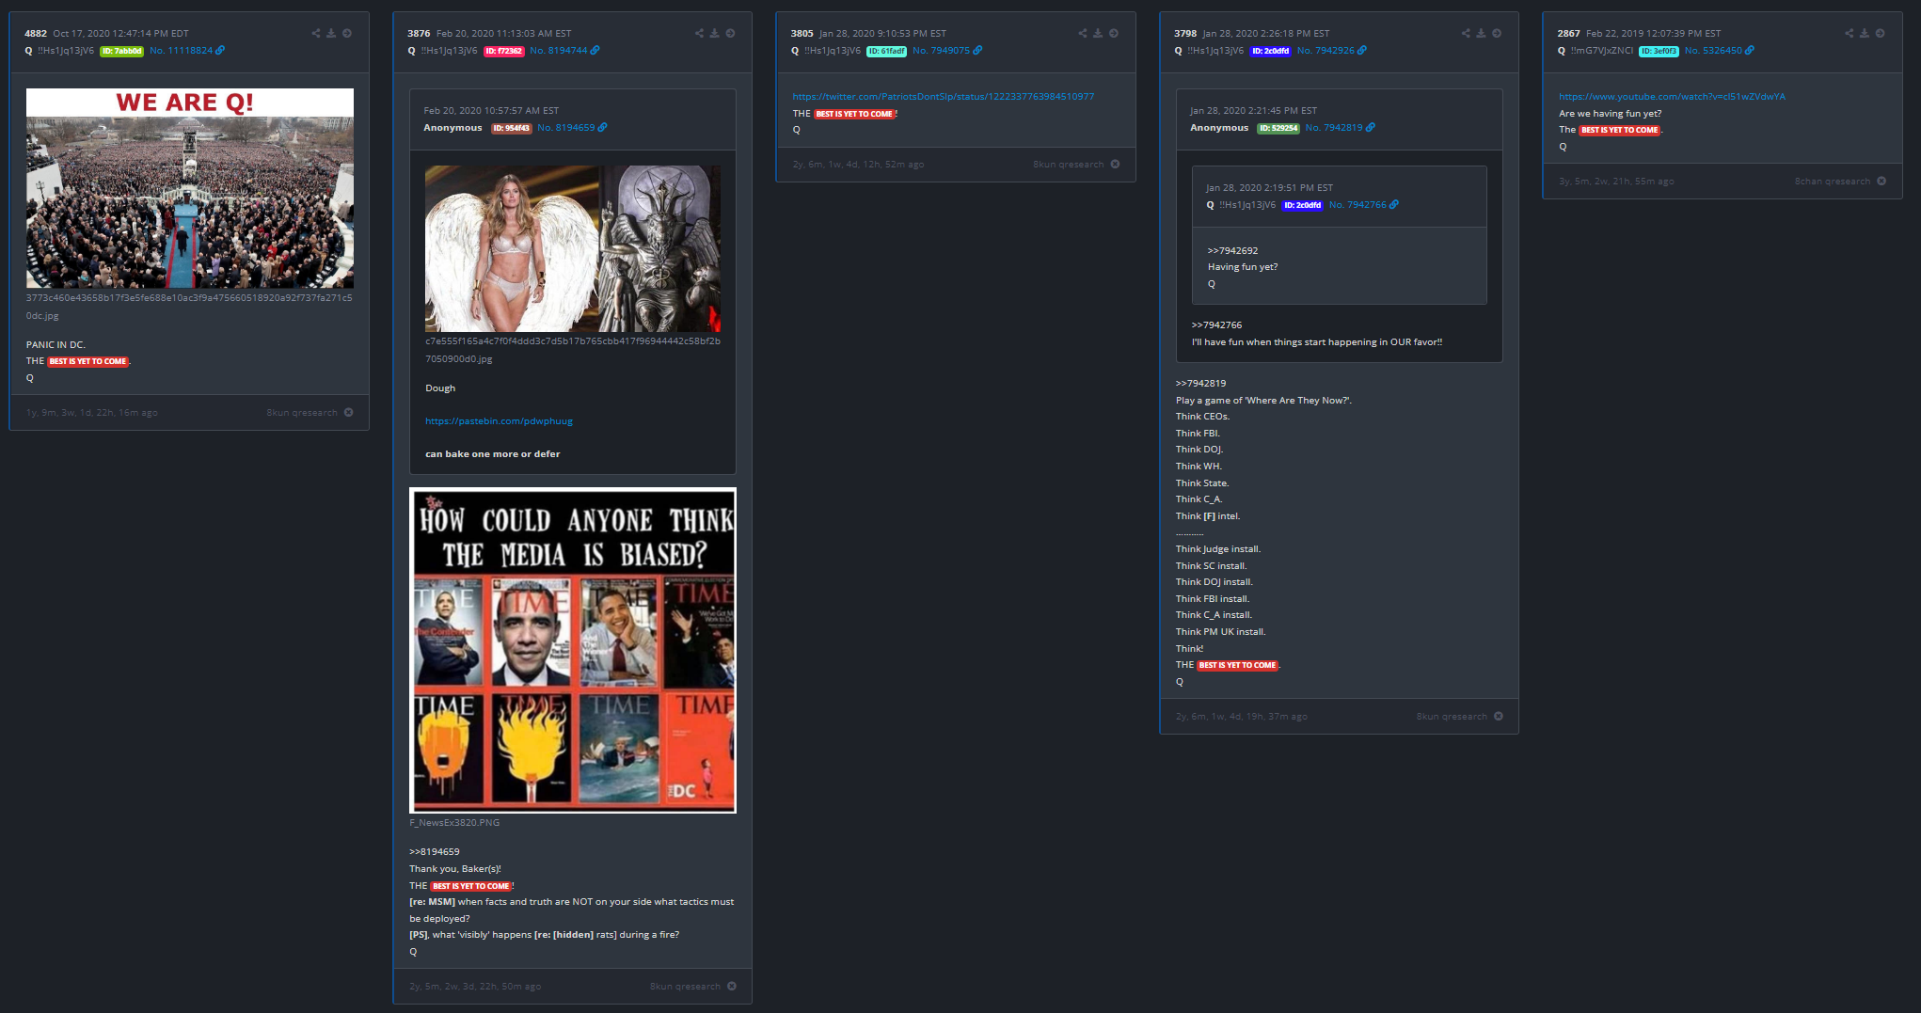Click the green ID: 7abb0d badge

pos(122,52)
